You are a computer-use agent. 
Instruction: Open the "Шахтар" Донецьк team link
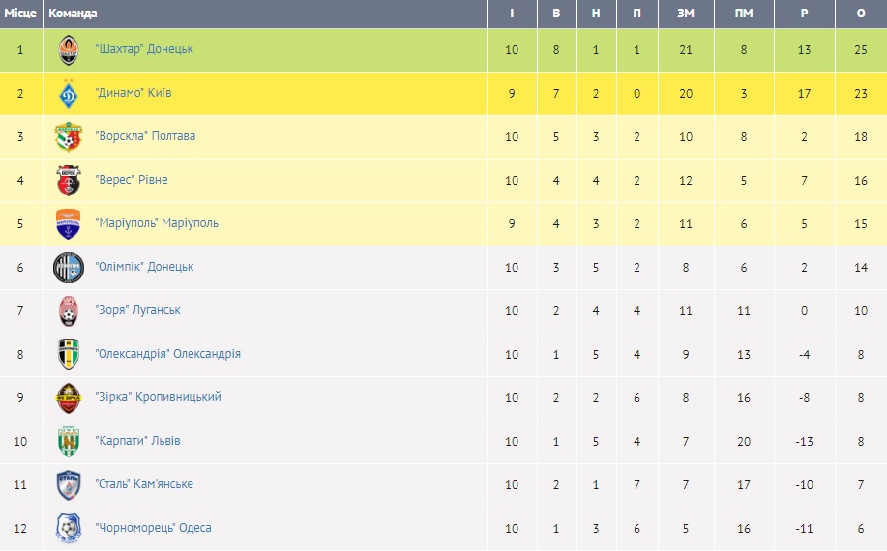(x=145, y=49)
